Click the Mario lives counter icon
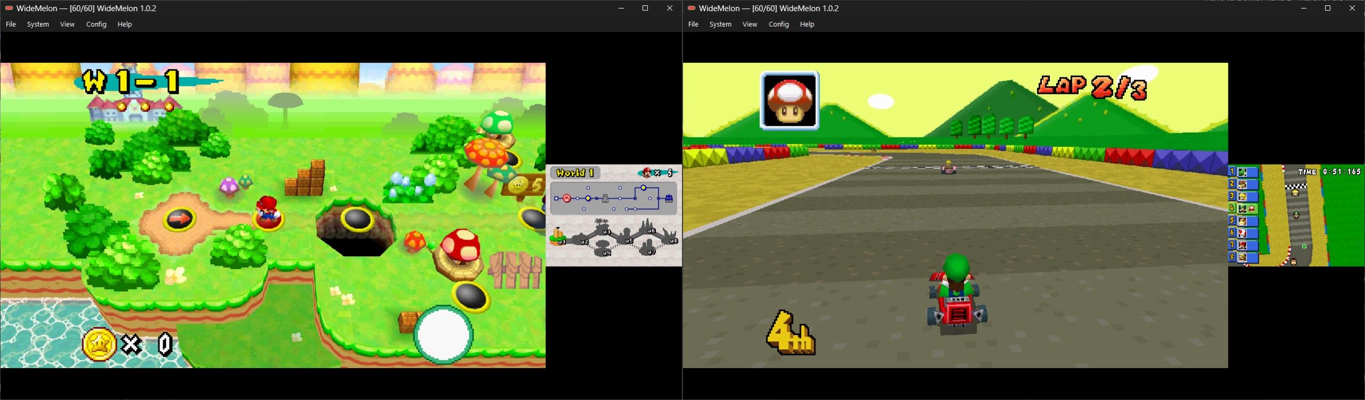Viewport: 1365px width, 400px height. tap(647, 173)
